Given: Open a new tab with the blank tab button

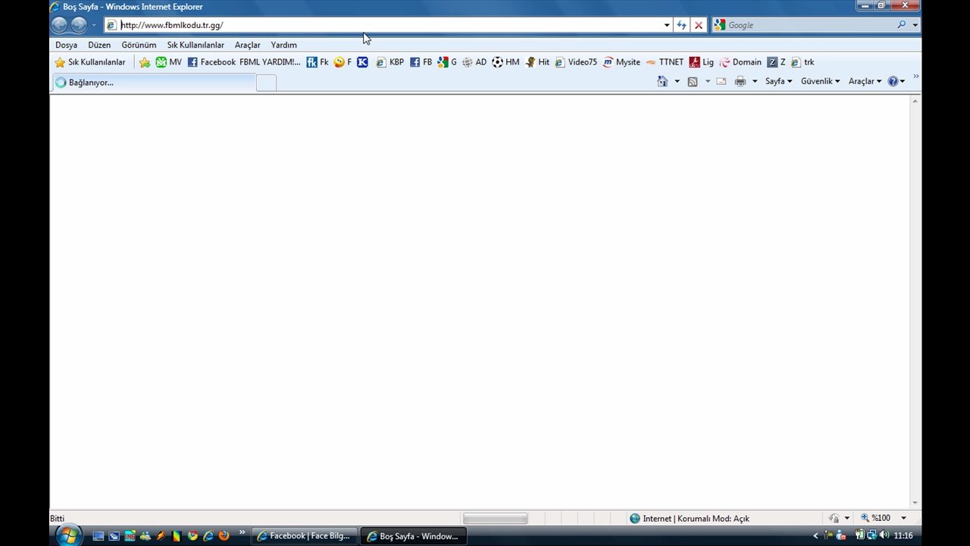Looking at the screenshot, I should [266, 83].
